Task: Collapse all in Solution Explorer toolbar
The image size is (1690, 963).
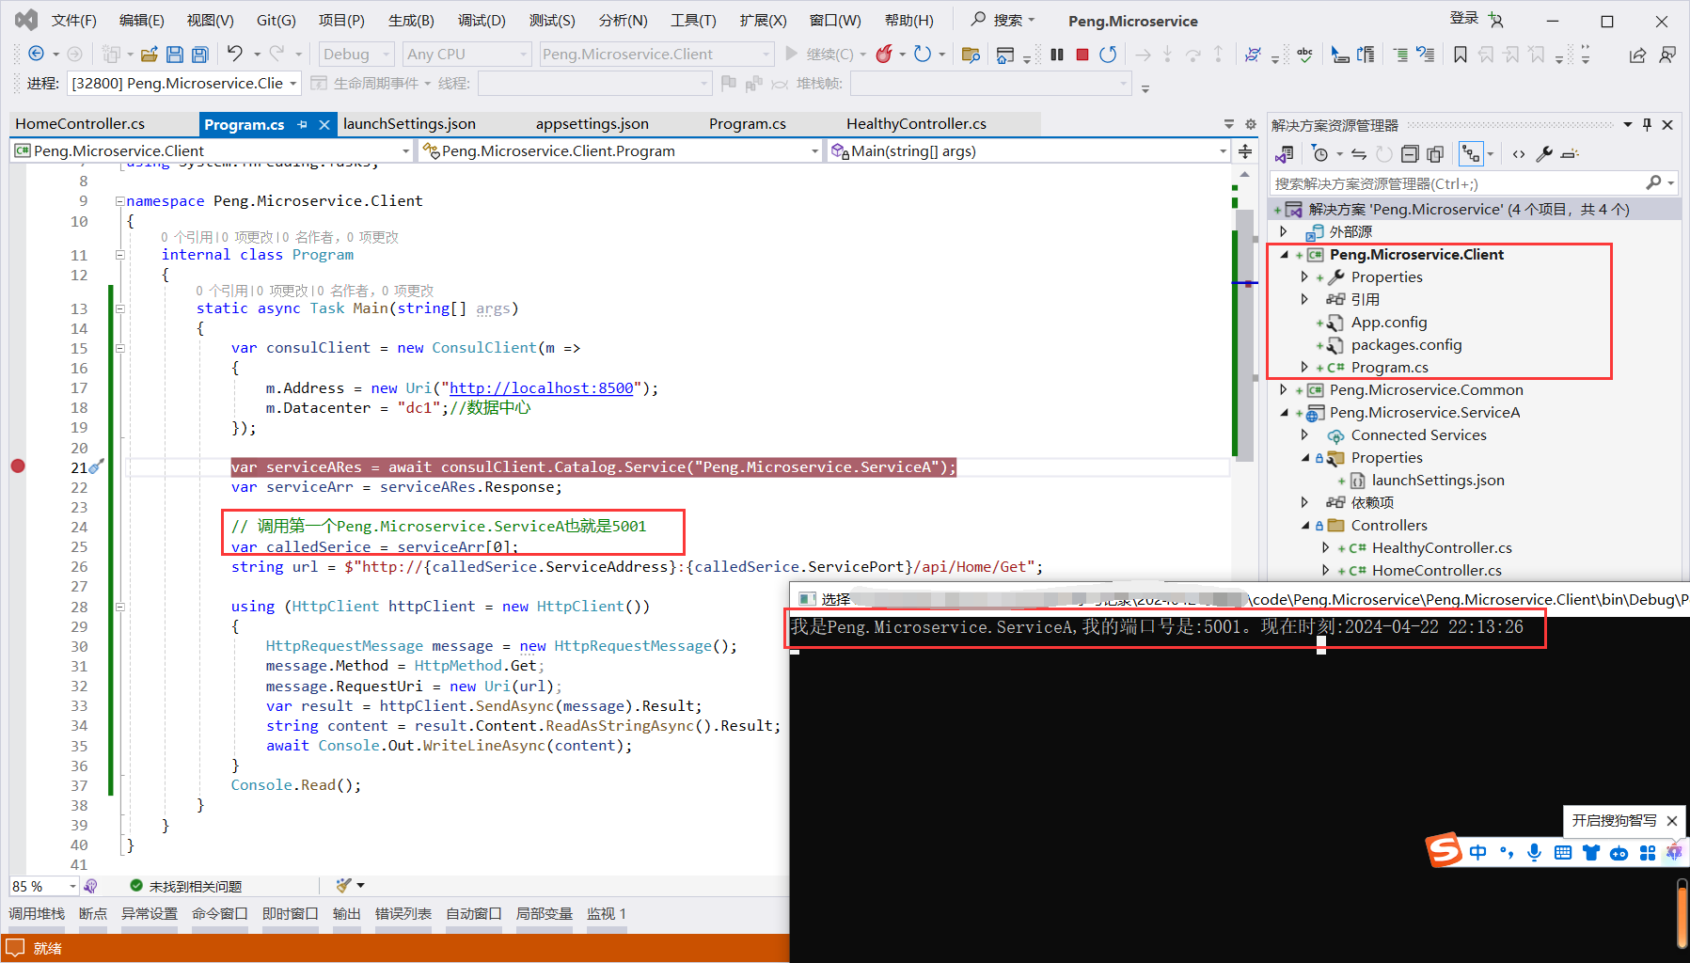Action: 1409,154
